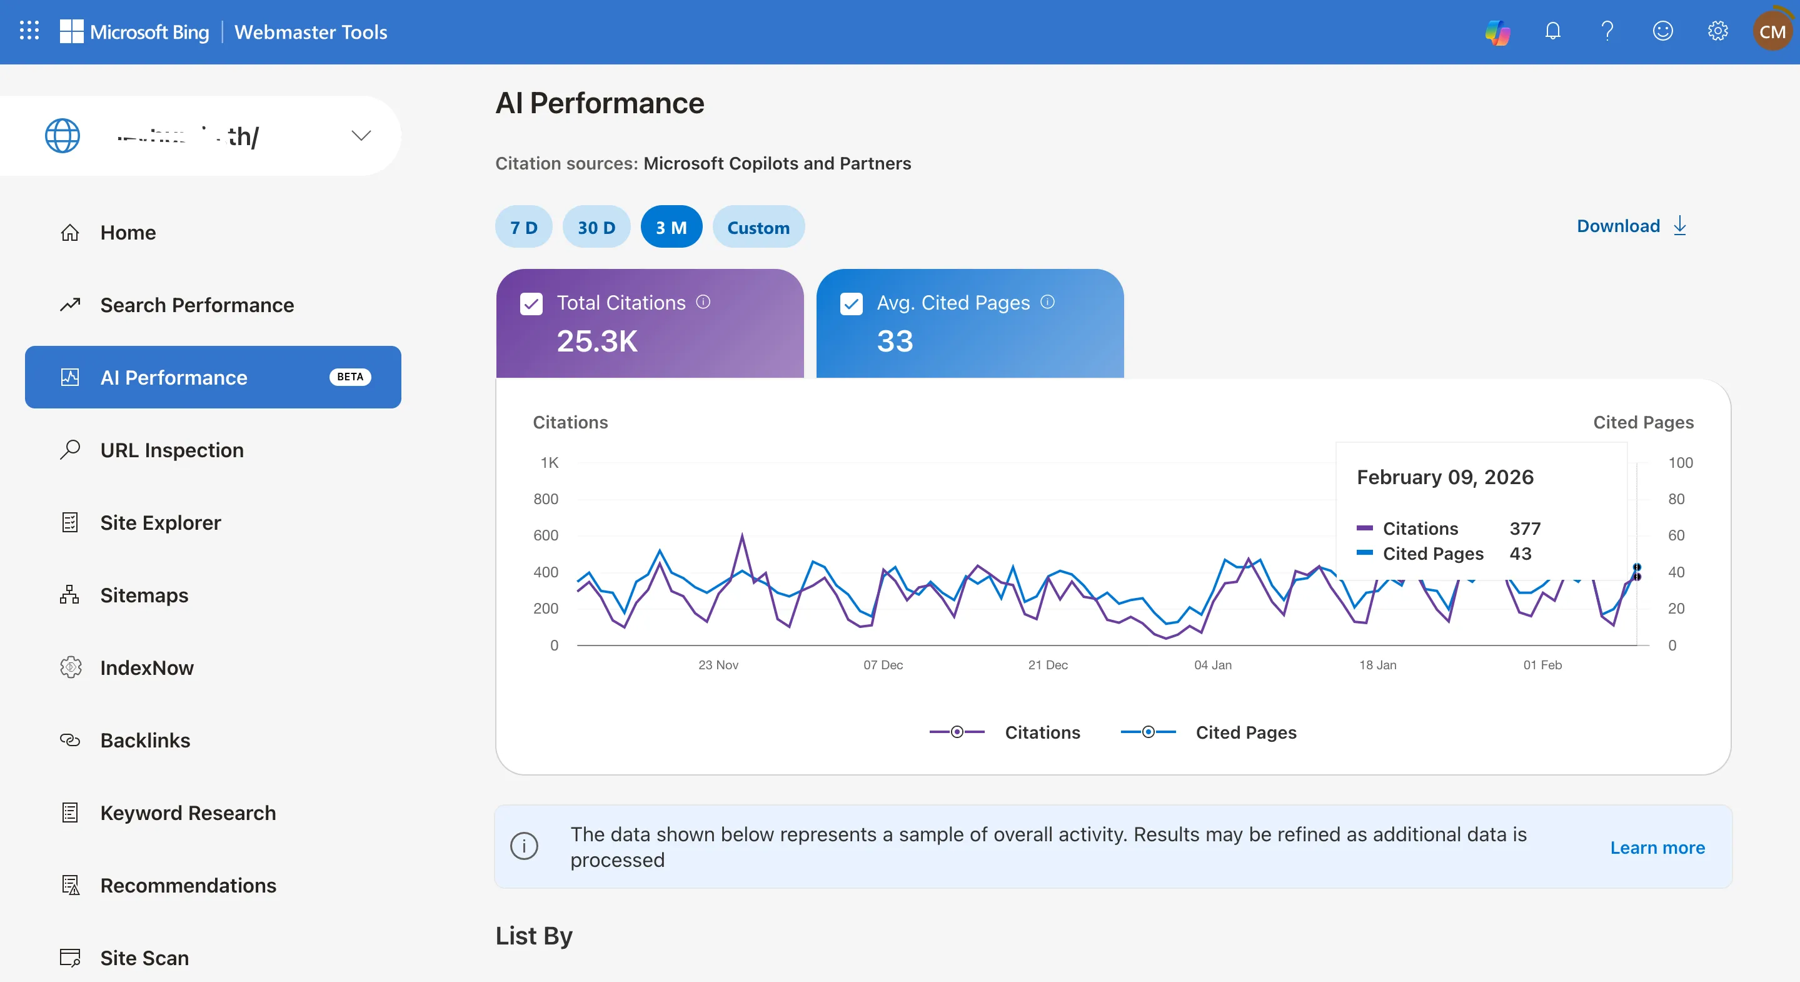
Task: Open Keyword Research from the sidebar
Action: [x=188, y=813]
